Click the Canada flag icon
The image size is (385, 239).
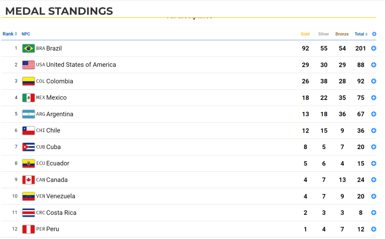point(29,180)
